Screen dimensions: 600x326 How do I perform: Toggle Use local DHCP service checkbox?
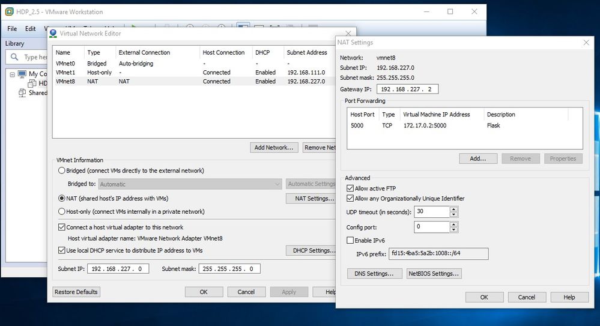[x=62, y=250]
